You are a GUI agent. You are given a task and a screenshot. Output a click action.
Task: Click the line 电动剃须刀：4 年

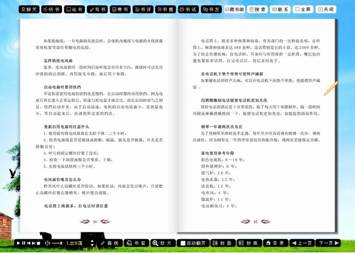pyautogui.click(x=219, y=206)
